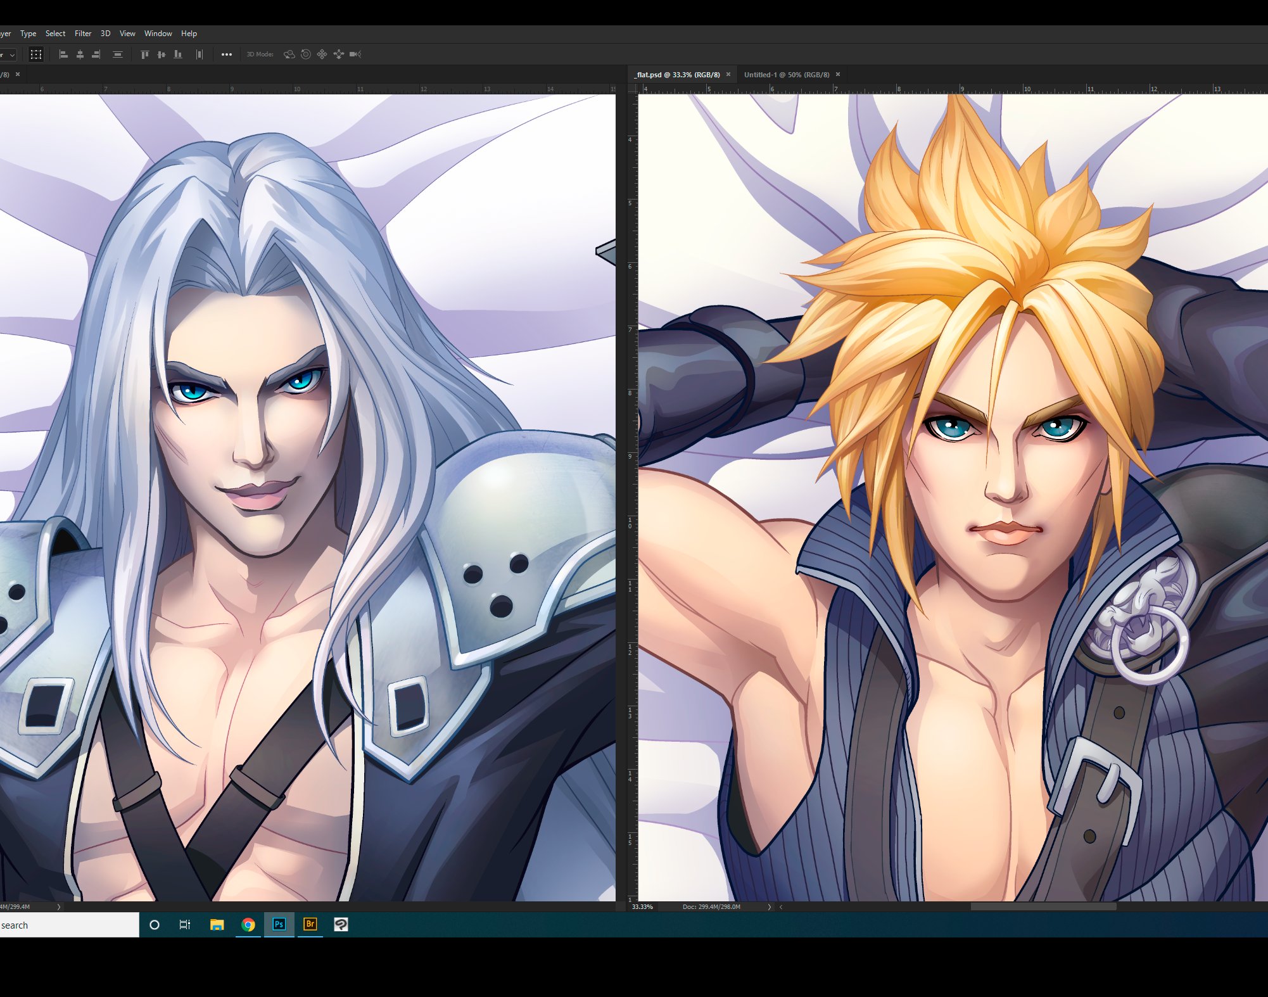Select 3D roll camera mode icon
This screenshot has height=997, width=1268.
[306, 54]
